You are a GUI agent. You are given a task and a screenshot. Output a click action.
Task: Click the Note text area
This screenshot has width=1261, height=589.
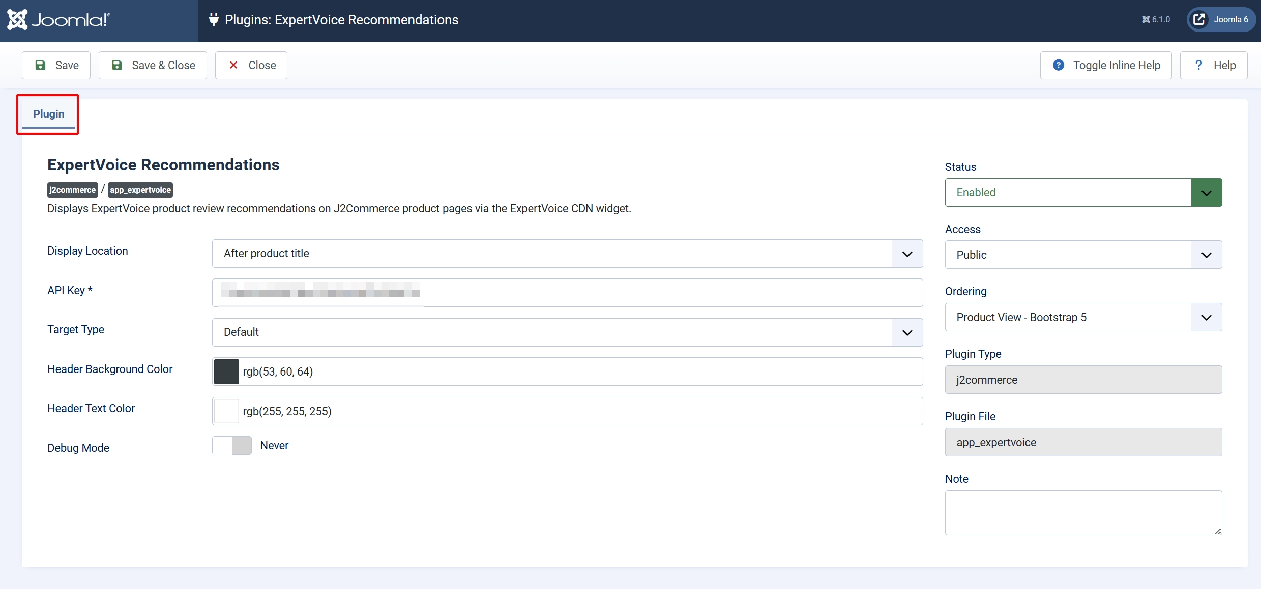pyautogui.click(x=1083, y=513)
